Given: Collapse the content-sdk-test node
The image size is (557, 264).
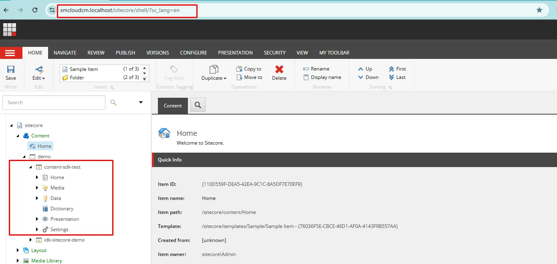Looking at the screenshot, I should click(x=30, y=167).
